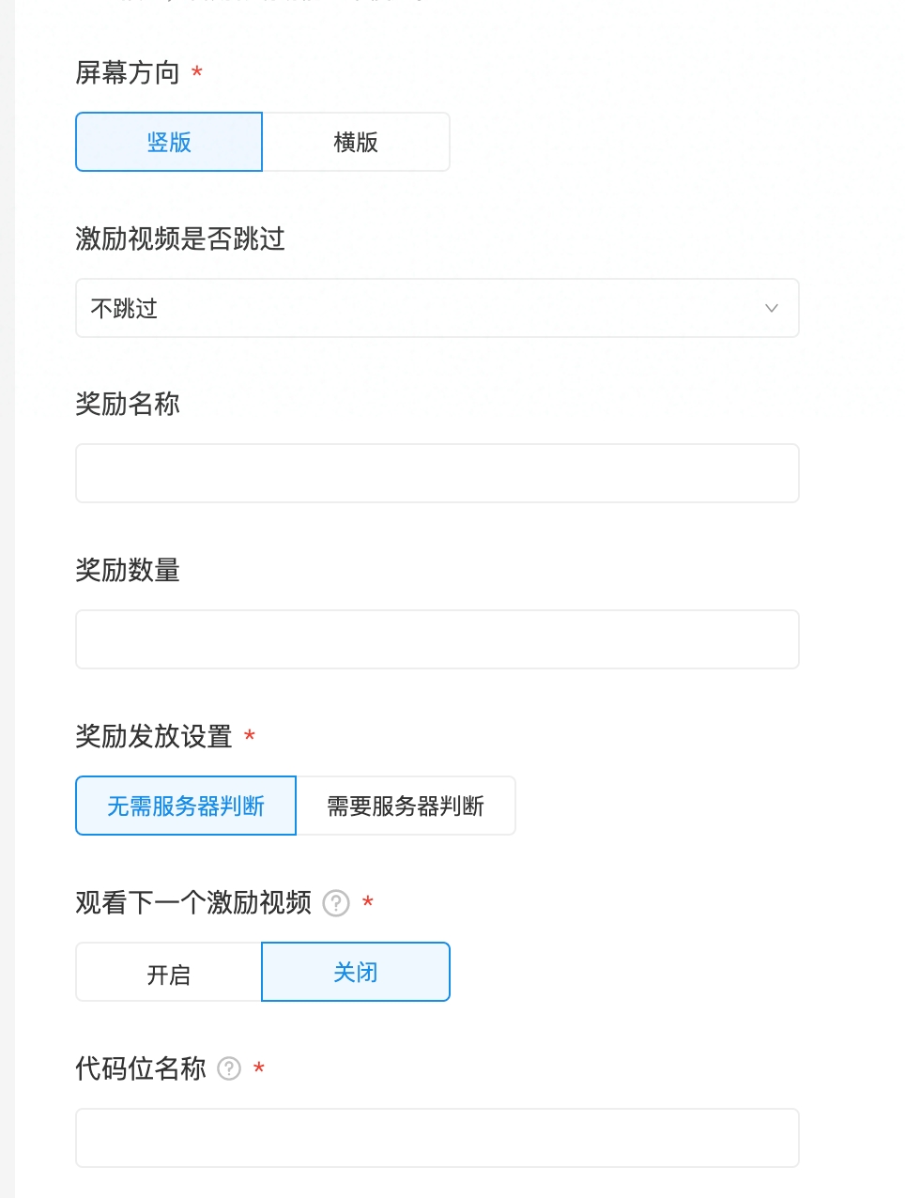Focus the 奖励名称 text field
The height and width of the screenshot is (1198, 905).
click(437, 473)
